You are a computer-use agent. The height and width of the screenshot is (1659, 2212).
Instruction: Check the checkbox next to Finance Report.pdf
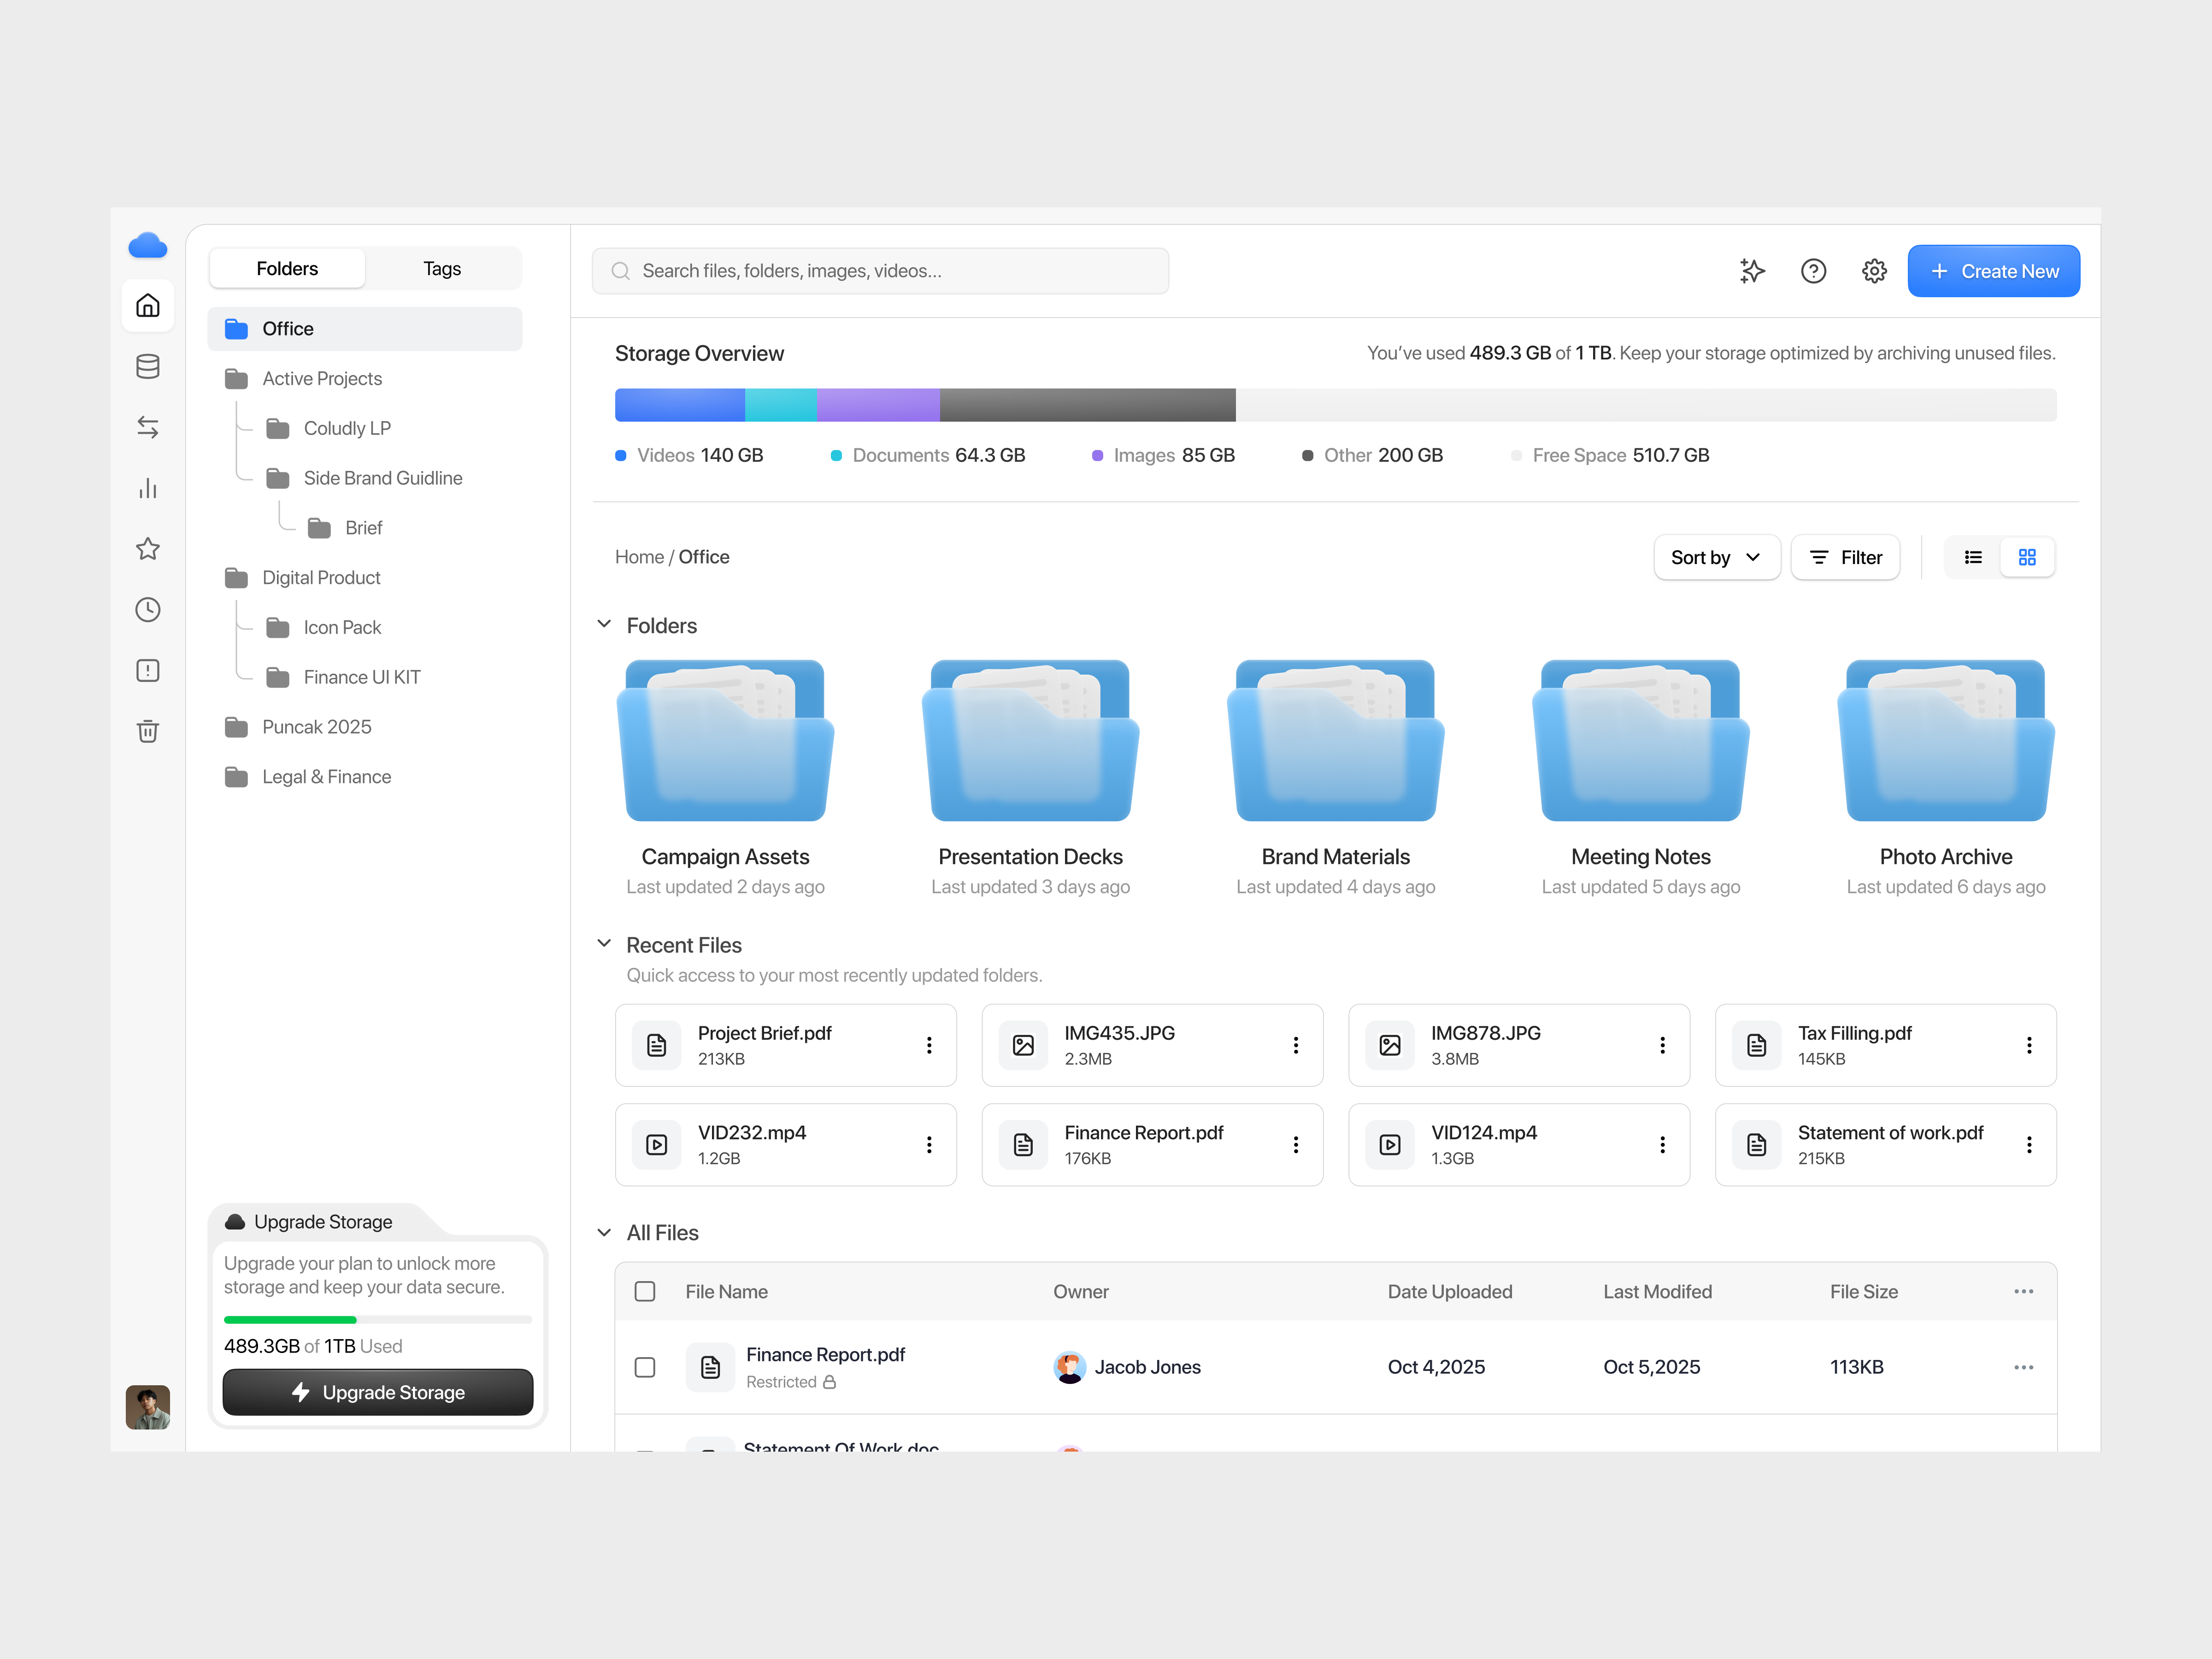[x=645, y=1367]
